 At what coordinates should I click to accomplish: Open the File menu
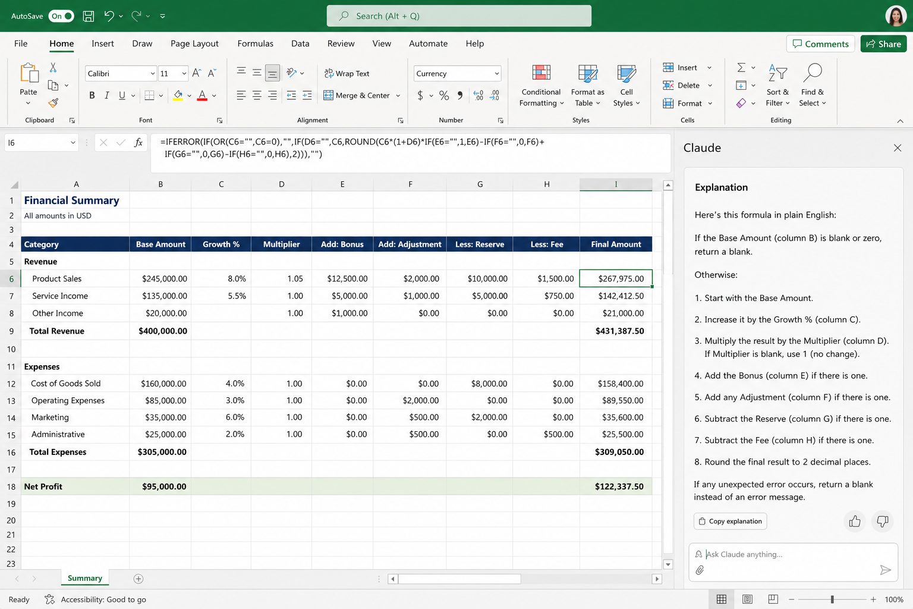point(21,43)
